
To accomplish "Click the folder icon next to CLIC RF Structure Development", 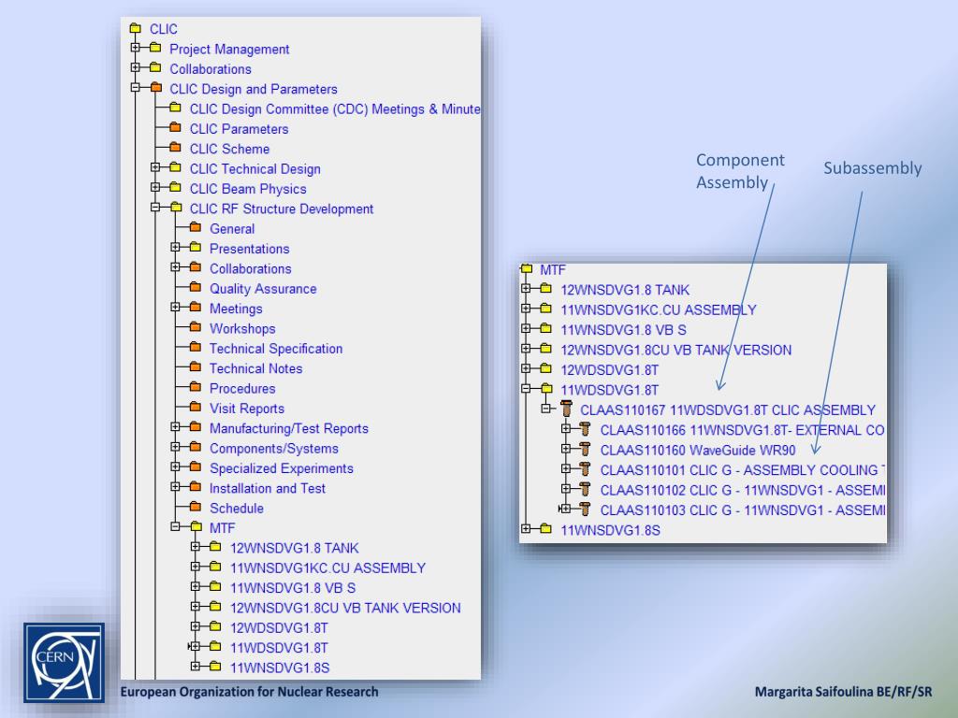I will (x=175, y=208).
